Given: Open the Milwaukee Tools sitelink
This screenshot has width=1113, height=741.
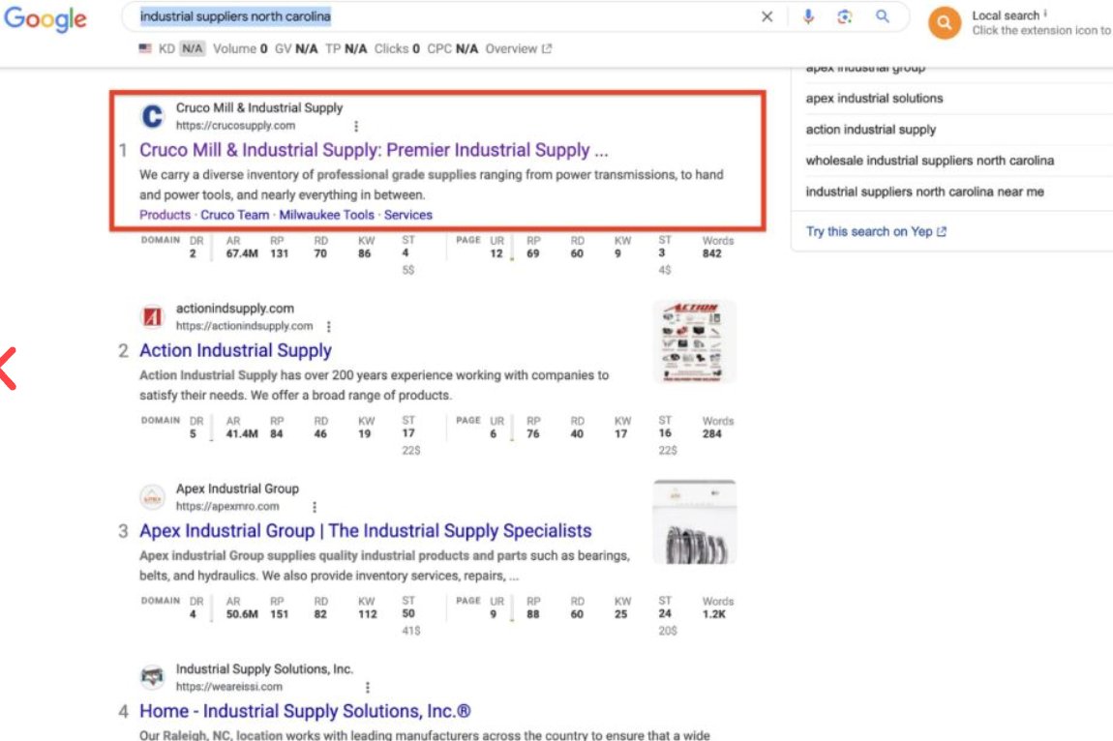Looking at the screenshot, I should click(326, 215).
